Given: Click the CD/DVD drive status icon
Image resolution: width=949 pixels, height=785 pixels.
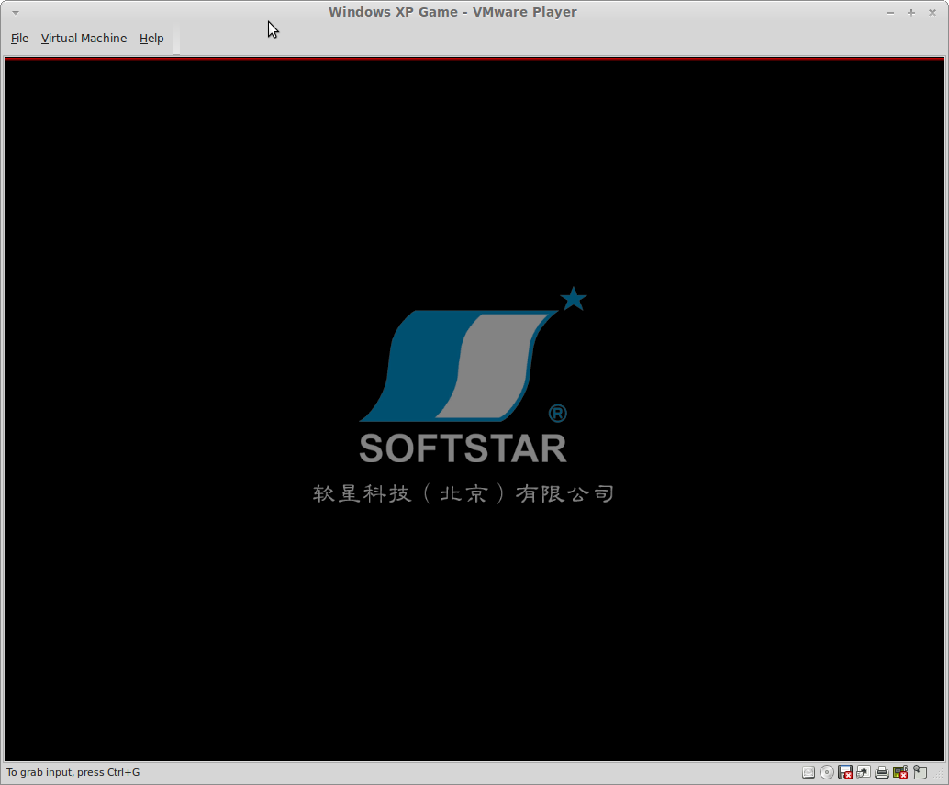Looking at the screenshot, I should pyautogui.click(x=827, y=772).
